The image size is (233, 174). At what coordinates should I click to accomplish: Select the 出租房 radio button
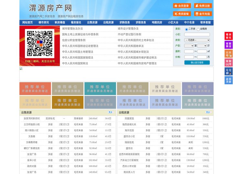pyautogui.click(x=198, y=29)
